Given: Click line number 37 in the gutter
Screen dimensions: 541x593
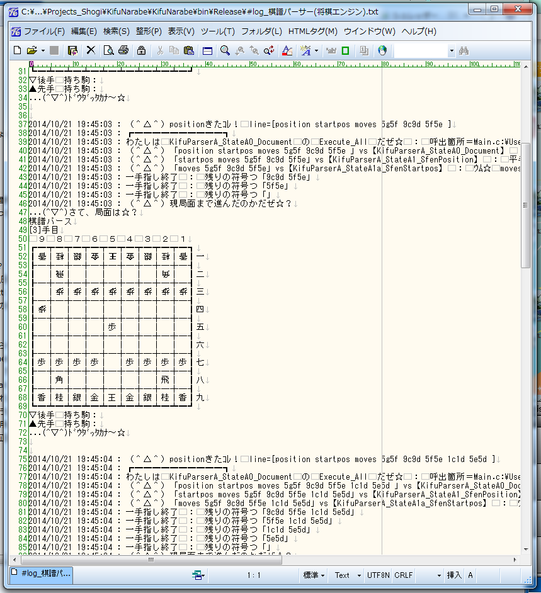Looking at the screenshot, I should [x=23, y=125].
